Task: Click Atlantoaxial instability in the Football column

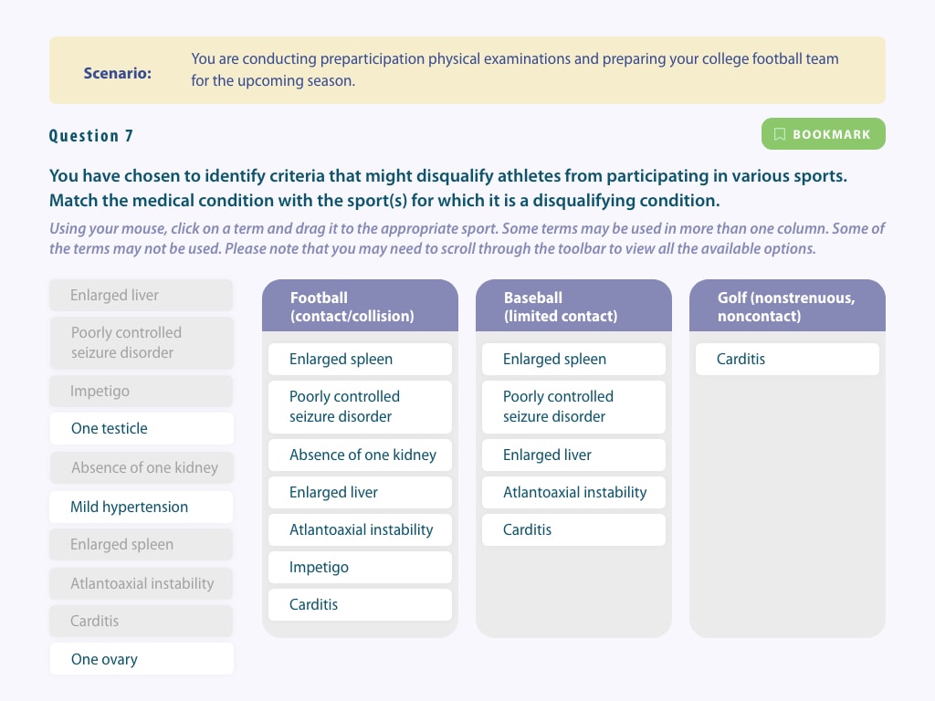Action: (360, 529)
